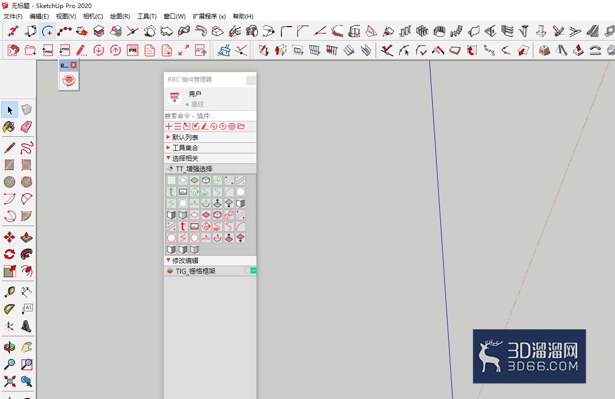The height and width of the screenshot is (399, 615).
Task: Collapse the 修改编辑 section
Action: tap(210, 261)
